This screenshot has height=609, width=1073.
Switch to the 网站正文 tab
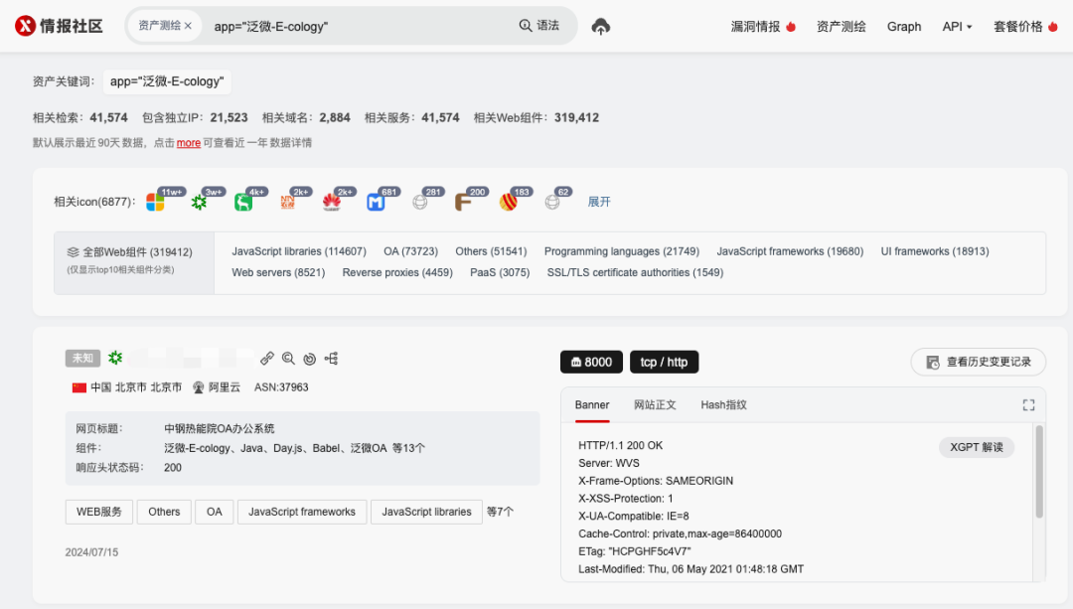pyautogui.click(x=655, y=405)
